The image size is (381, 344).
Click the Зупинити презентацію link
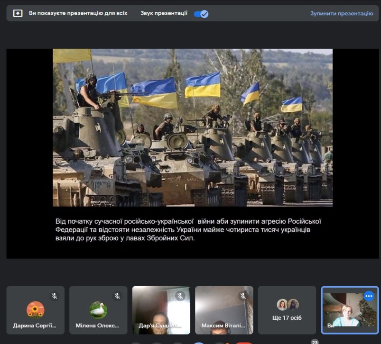(x=342, y=14)
